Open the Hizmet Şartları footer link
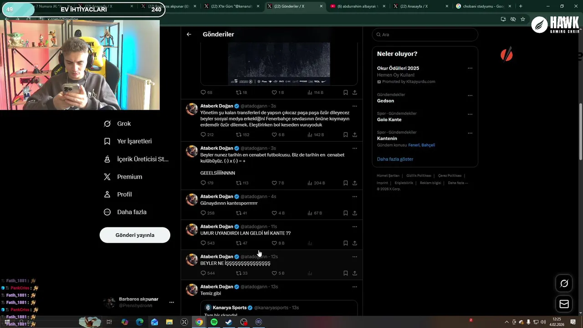The width and height of the screenshot is (583, 328). (388, 175)
